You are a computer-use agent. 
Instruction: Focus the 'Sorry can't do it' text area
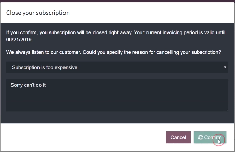pyautogui.click(x=117, y=95)
